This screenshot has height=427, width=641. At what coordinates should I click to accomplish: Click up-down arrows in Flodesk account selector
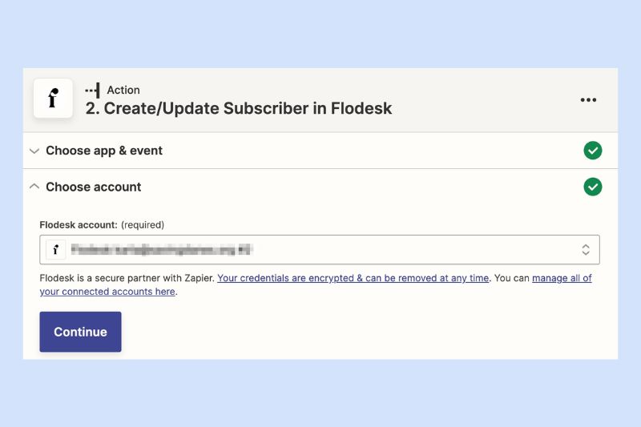pyautogui.click(x=586, y=250)
